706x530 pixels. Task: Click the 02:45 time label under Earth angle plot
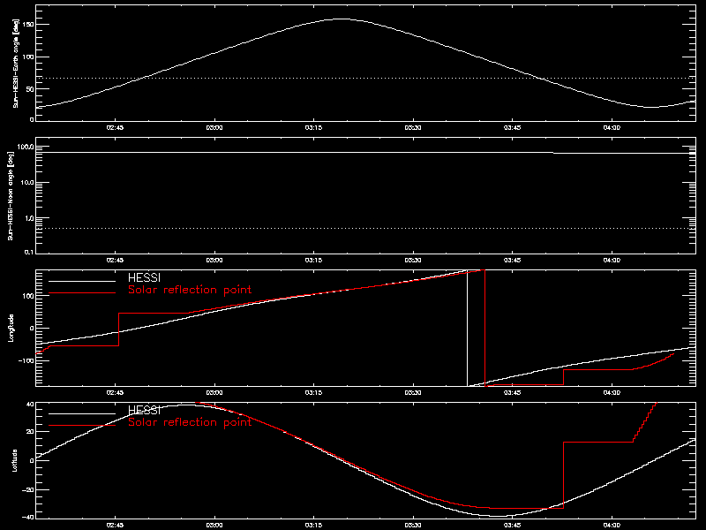[115, 128]
